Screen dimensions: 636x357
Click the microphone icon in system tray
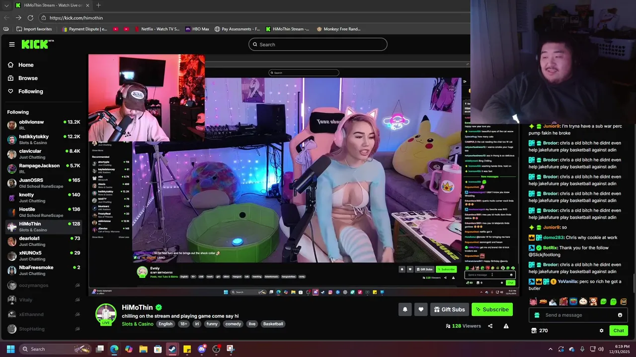[582, 349]
